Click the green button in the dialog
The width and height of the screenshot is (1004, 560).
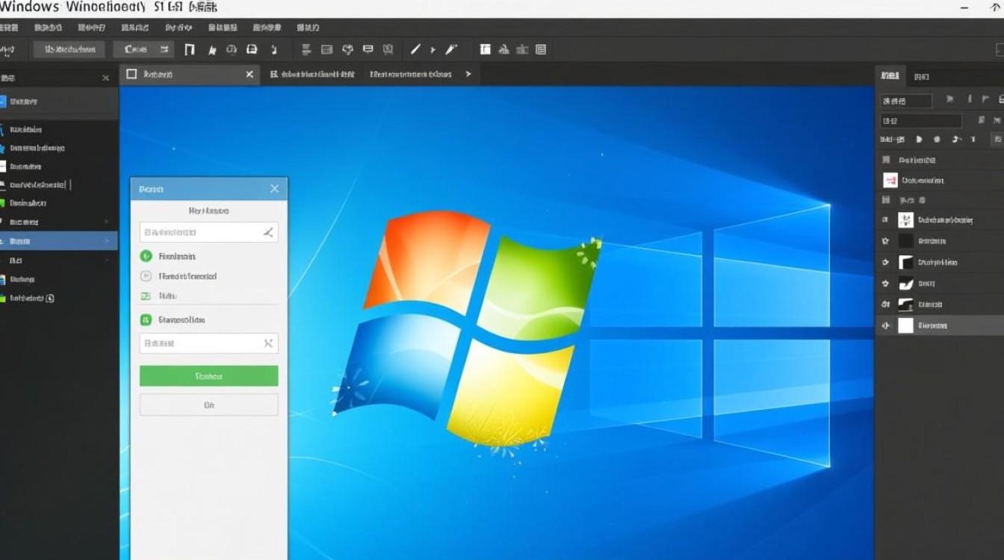point(208,376)
